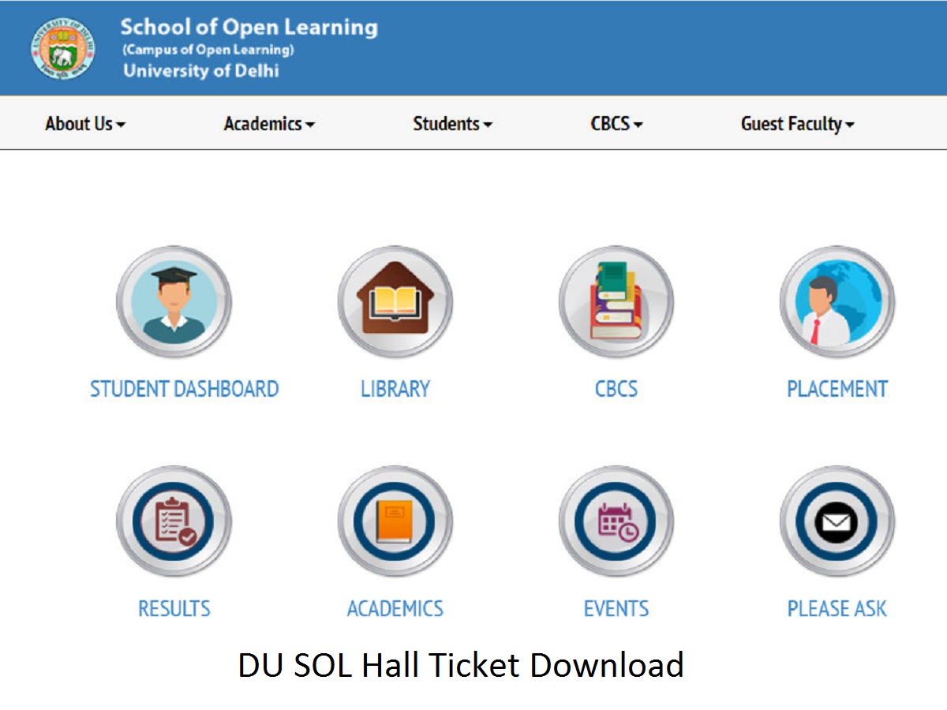
Task: Click the Please Ask envelope icon
Action: click(837, 522)
